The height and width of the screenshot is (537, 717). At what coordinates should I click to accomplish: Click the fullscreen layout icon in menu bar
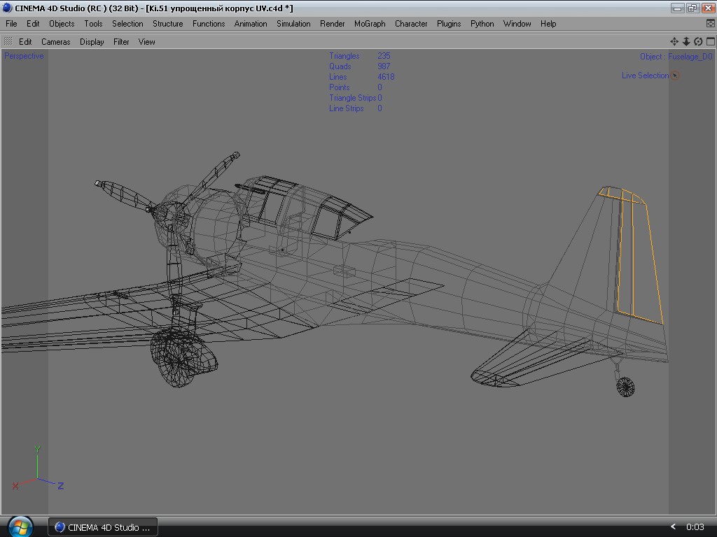click(x=710, y=24)
